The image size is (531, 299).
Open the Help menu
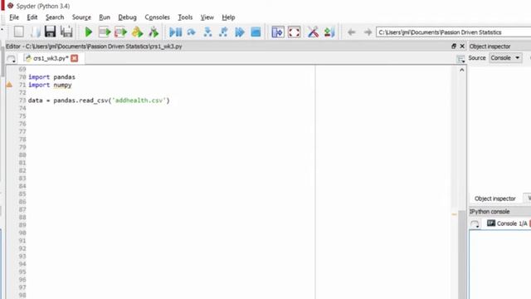pos(228,17)
